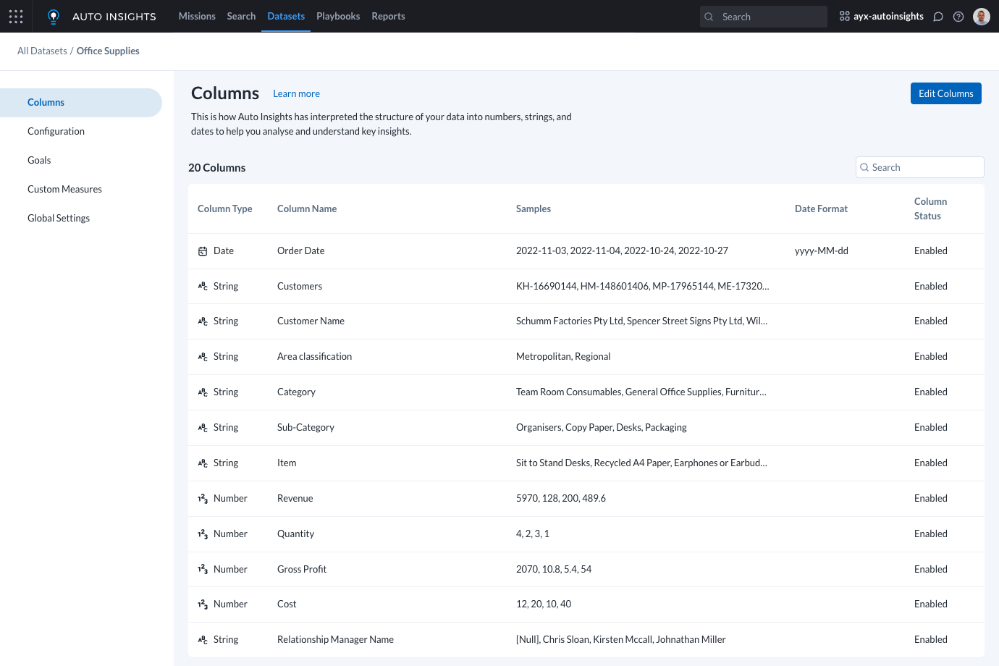Image resolution: width=999 pixels, height=666 pixels.
Task: Navigate to All Datasets breadcrumb
Action: click(42, 51)
